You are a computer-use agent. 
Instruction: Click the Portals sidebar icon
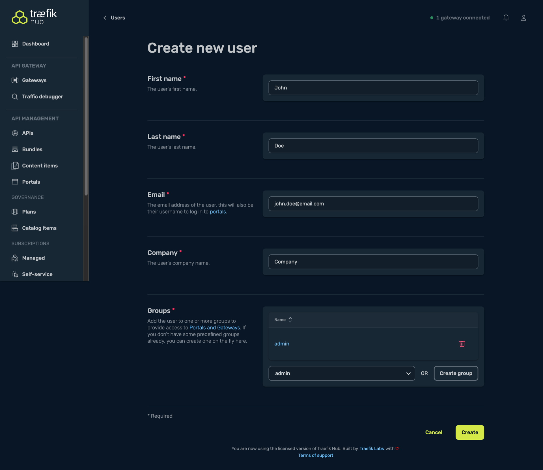point(15,182)
